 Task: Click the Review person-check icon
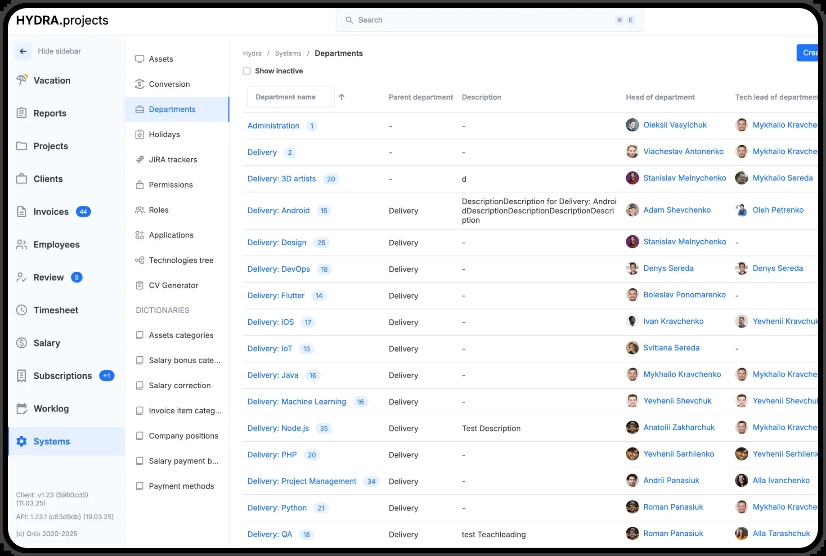[22, 277]
